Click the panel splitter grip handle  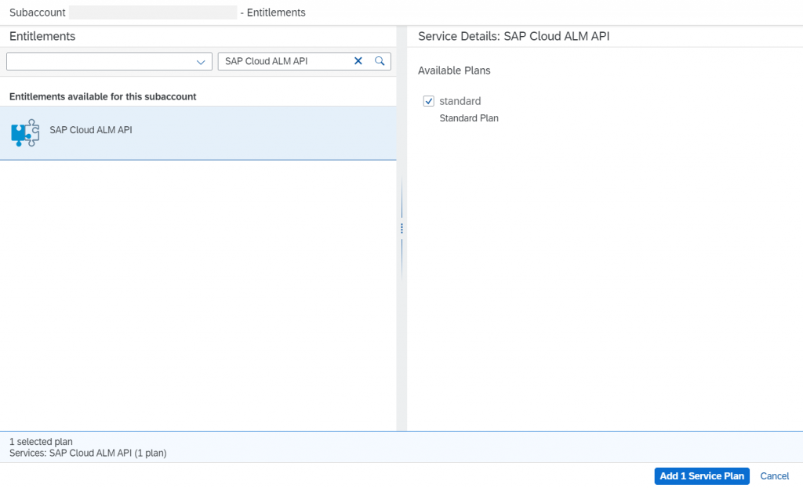pyautogui.click(x=401, y=228)
